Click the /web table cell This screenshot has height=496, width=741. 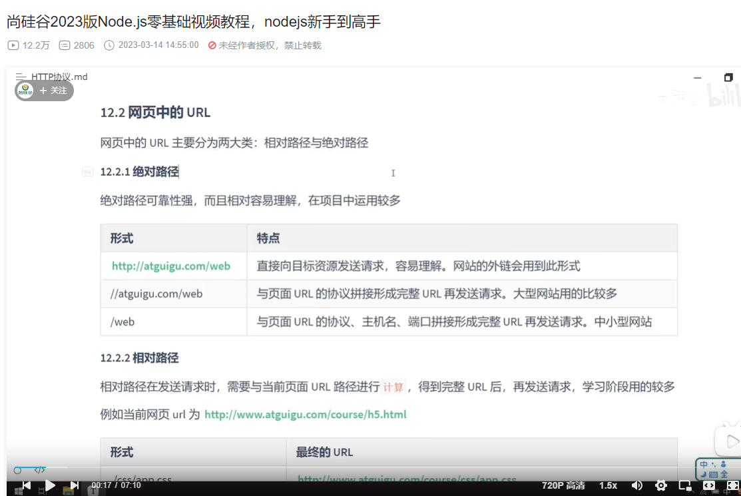[174, 322]
